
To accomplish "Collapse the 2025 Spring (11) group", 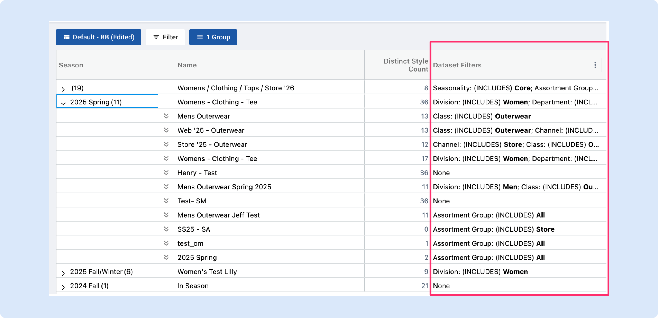I will (63, 103).
